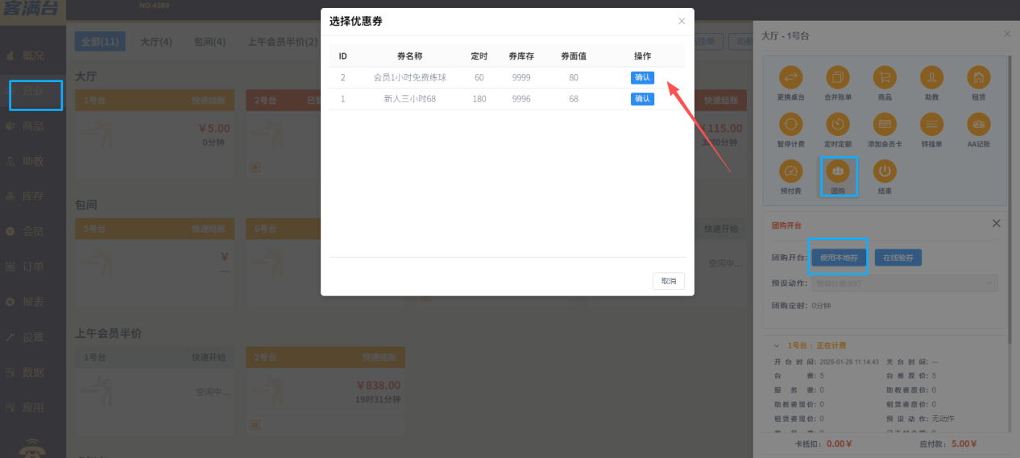Open 概况 in left sidebar
The height and width of the screenshot is (458, 1020).
tap(33, 56)
